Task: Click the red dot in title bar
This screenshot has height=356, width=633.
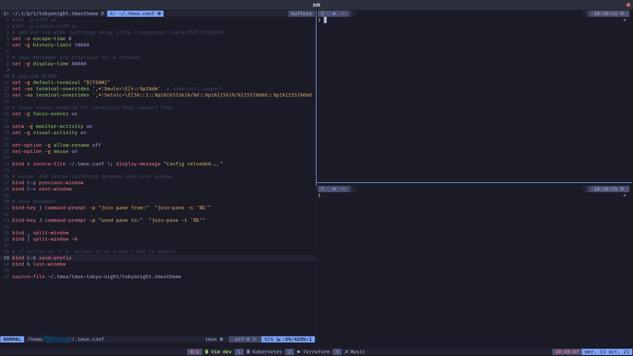Action: click(628, 5)
